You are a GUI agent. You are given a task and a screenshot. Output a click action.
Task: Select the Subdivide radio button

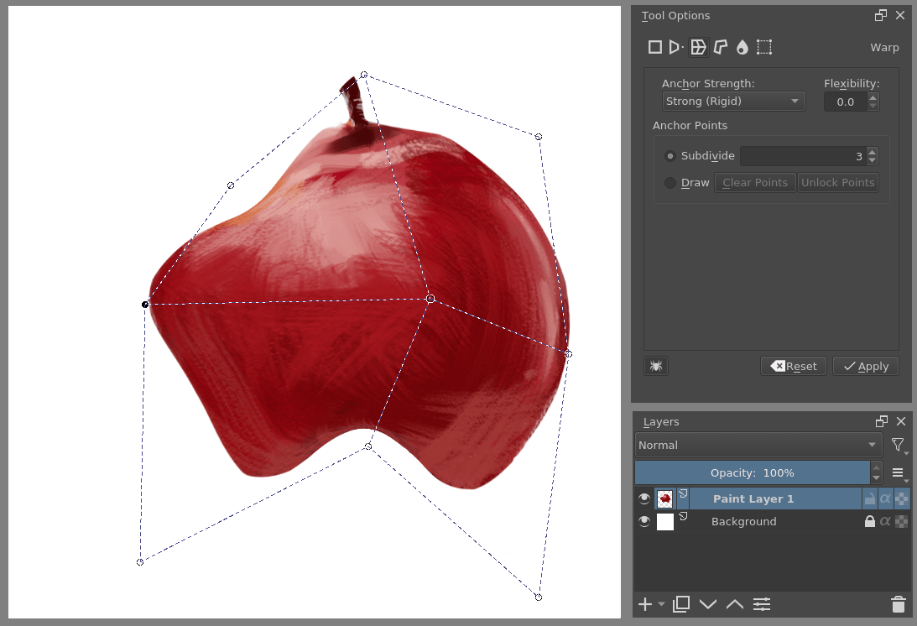(670, 155)
